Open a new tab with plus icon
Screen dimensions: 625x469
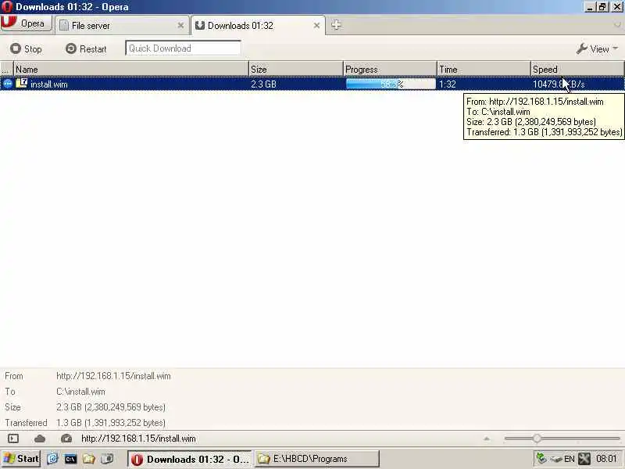tap(336, 25)
